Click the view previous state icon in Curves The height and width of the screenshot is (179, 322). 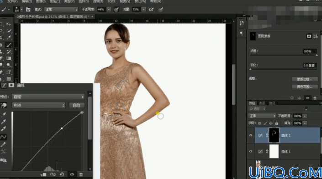pyautogui.click(x=53, y=174)
